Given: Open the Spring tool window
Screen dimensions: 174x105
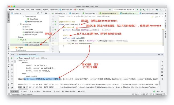Looking at the screenshot, I should point(82,91).
